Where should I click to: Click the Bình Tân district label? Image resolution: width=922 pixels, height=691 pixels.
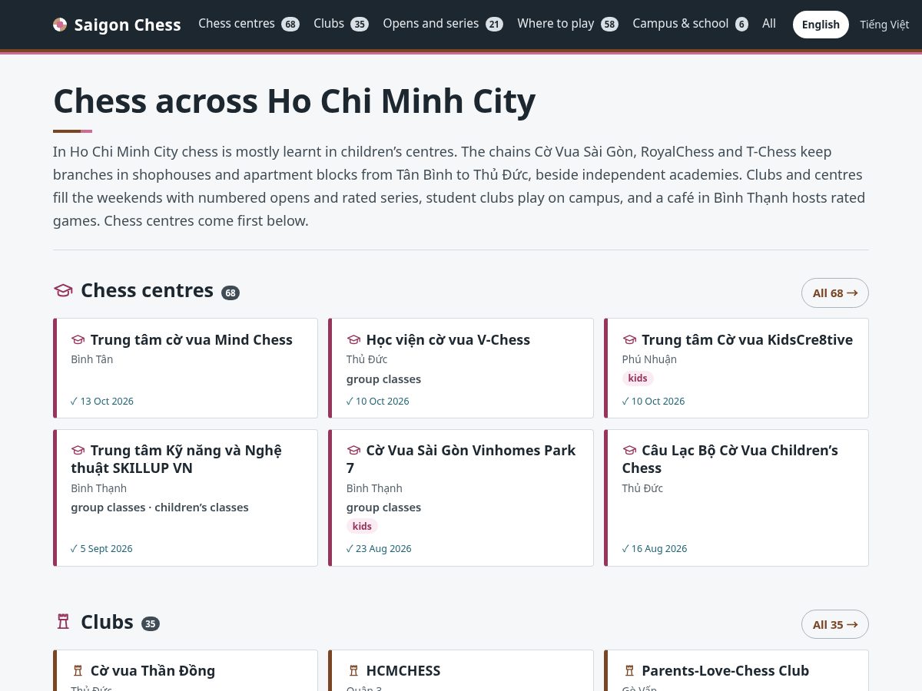[x=92, y=359]
